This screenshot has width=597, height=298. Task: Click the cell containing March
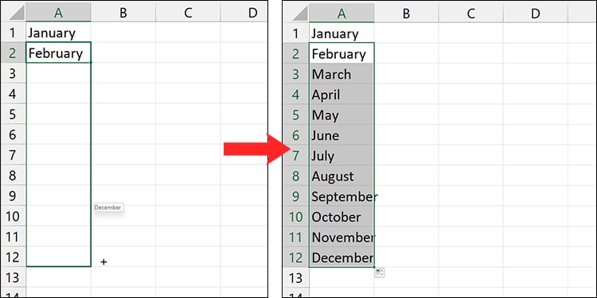341,73
